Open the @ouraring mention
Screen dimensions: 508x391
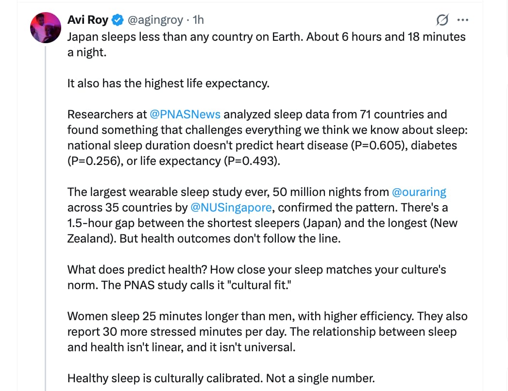coord(419,192)
